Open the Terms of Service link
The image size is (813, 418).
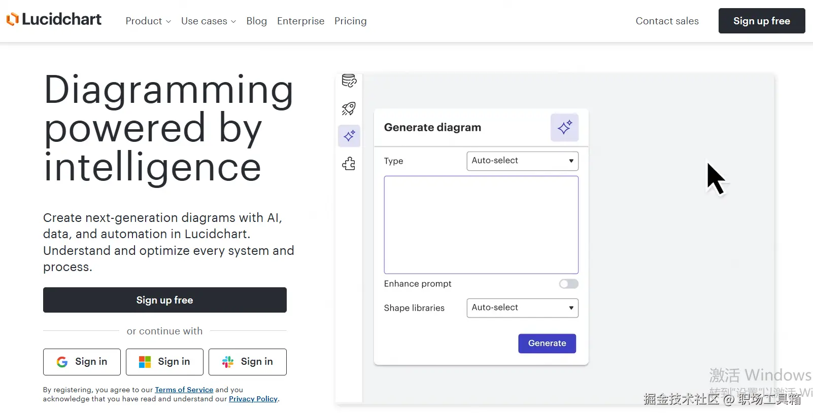click(x=184, y=390)
